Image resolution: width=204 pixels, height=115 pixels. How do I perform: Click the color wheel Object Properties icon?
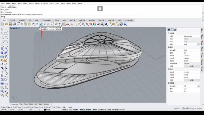[x=94, y=24]
